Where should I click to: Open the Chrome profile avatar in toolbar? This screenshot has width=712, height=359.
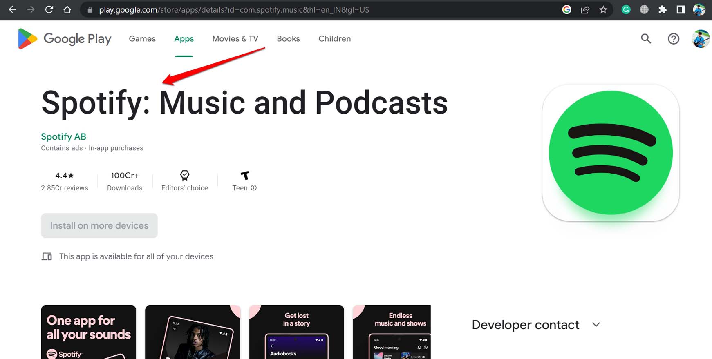point(699,9)
